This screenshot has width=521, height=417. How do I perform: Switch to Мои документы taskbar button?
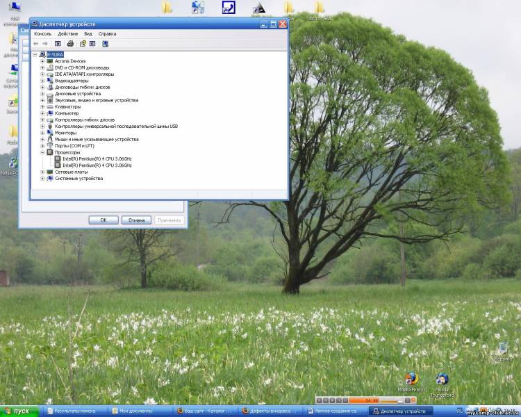[140, 411]
